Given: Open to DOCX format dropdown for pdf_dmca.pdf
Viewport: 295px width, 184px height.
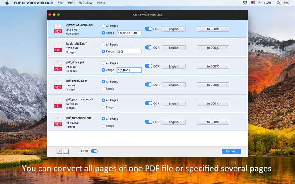Looking at the screenshot, I should (x=213, y=66).
